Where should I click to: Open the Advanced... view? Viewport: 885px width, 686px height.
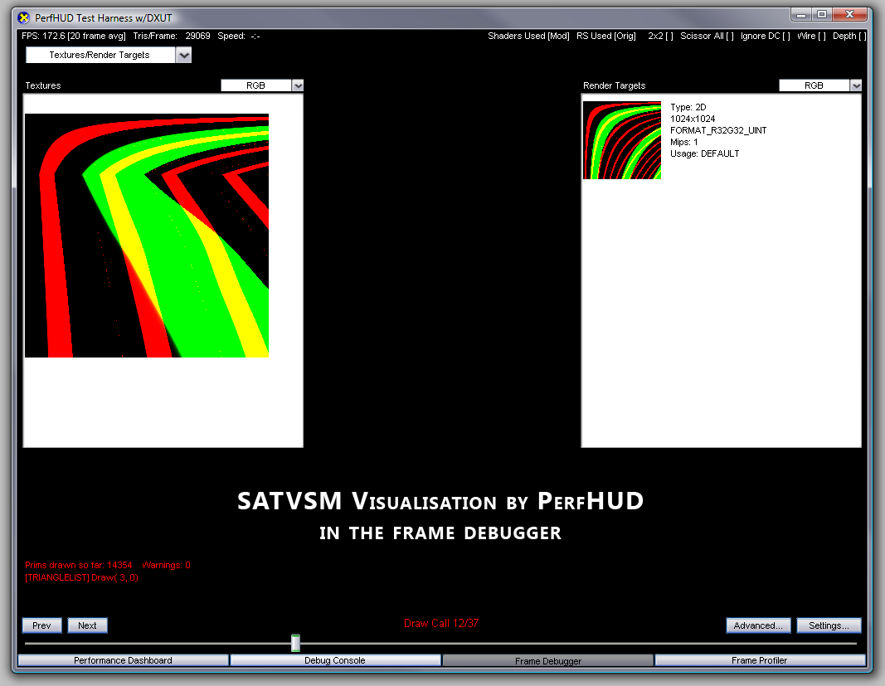click(x=758, y=625)
